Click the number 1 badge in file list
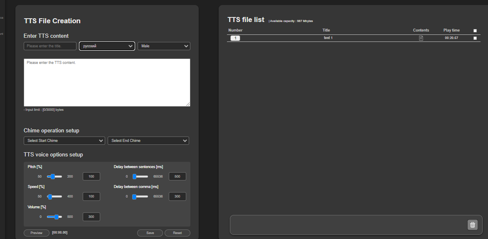The image size is (488, 239). pos(235,38)
